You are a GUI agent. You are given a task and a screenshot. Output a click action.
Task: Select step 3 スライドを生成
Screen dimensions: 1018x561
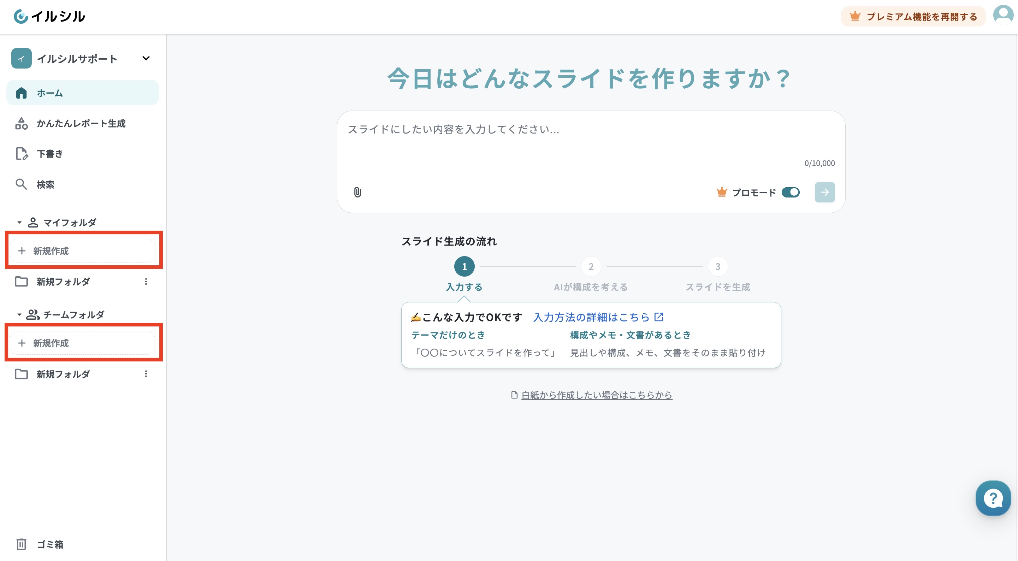(718, 275)
